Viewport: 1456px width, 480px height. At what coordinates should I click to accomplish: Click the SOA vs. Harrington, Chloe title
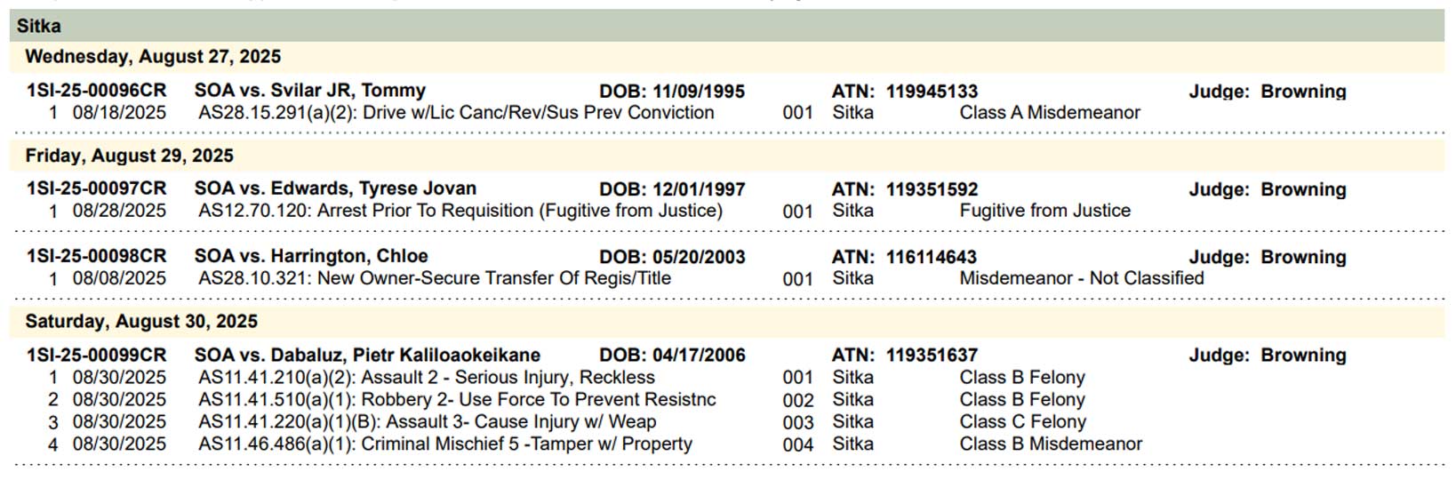pos(311,256)
